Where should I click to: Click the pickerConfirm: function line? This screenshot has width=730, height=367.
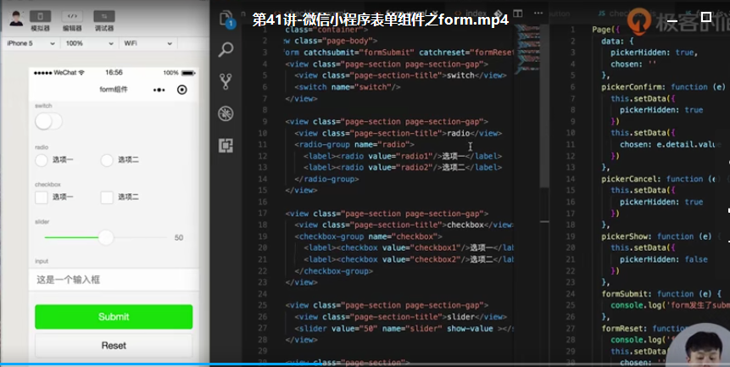[663, 87]
